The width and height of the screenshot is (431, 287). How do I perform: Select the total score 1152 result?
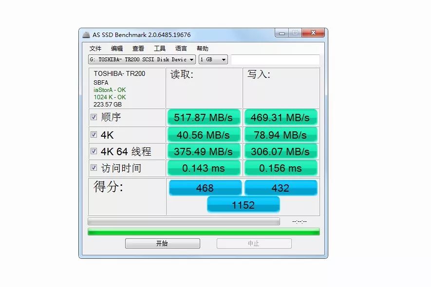[243, 204]
